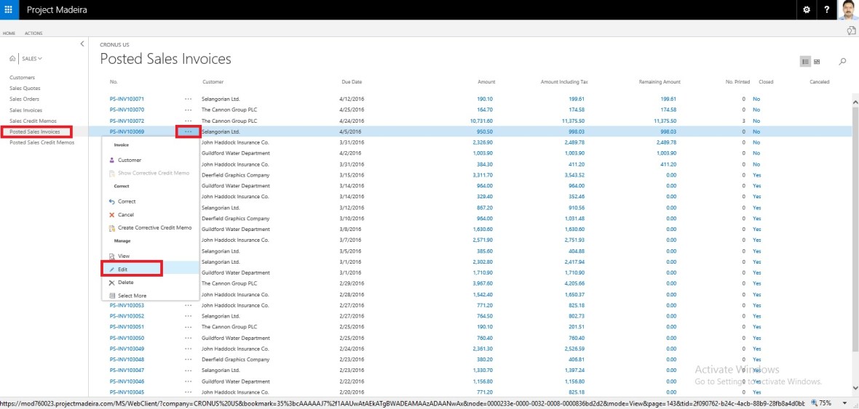The image size is (859, 409).
Task: Open the HOME ribbon tab
Action: pyautogui.click(x=9, y=33)
